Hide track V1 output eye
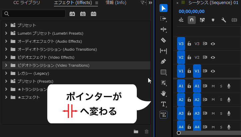 pyautogui.click(x=213, y=71)
